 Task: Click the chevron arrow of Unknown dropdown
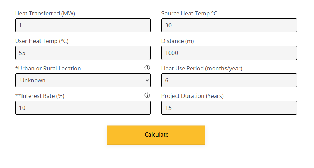[x=147, y=80]
